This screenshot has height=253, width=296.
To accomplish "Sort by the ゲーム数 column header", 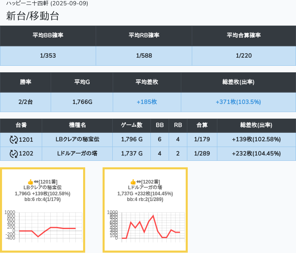I will [132, 125].
